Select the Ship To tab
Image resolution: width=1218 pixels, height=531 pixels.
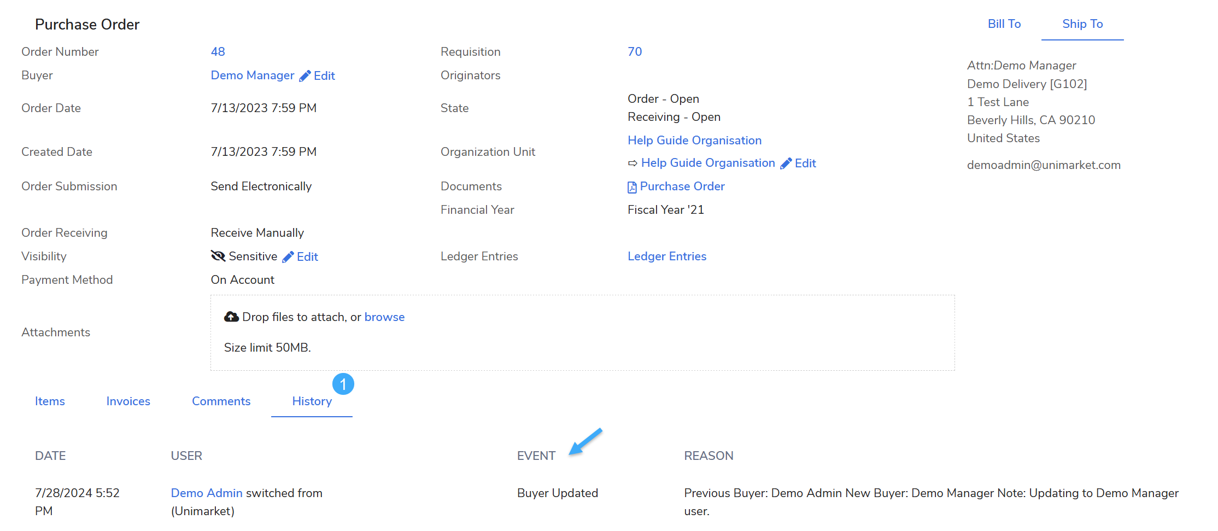point(1082,24)
